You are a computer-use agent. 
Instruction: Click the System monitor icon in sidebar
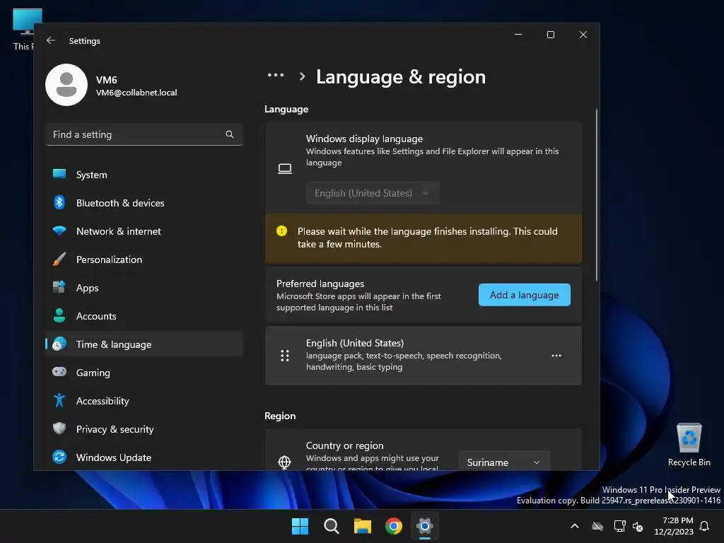[59, 174]
